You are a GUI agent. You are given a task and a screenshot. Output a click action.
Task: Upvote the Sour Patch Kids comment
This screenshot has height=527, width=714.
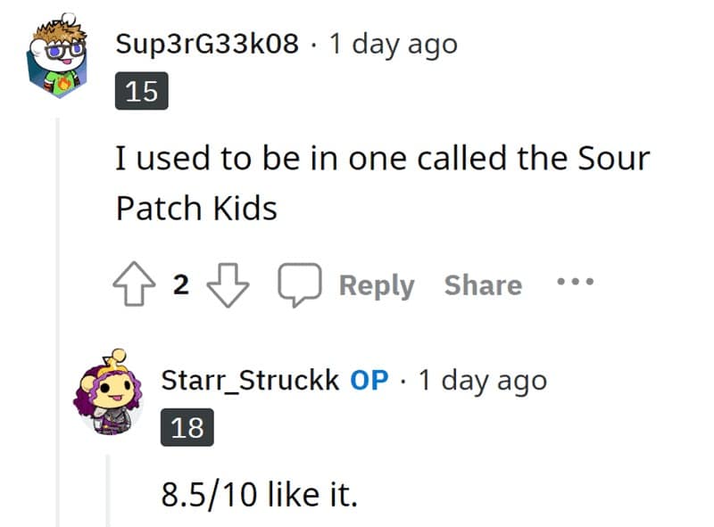point(136,286)
